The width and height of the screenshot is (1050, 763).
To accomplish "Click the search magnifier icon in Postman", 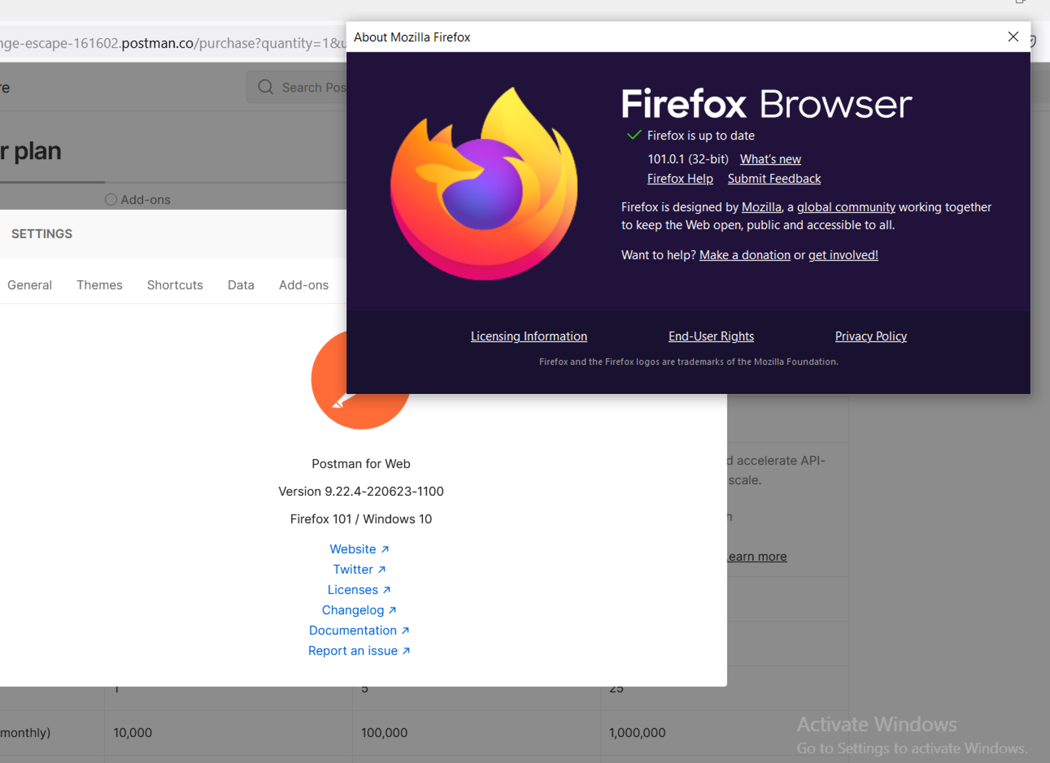I will pos(265,87).
